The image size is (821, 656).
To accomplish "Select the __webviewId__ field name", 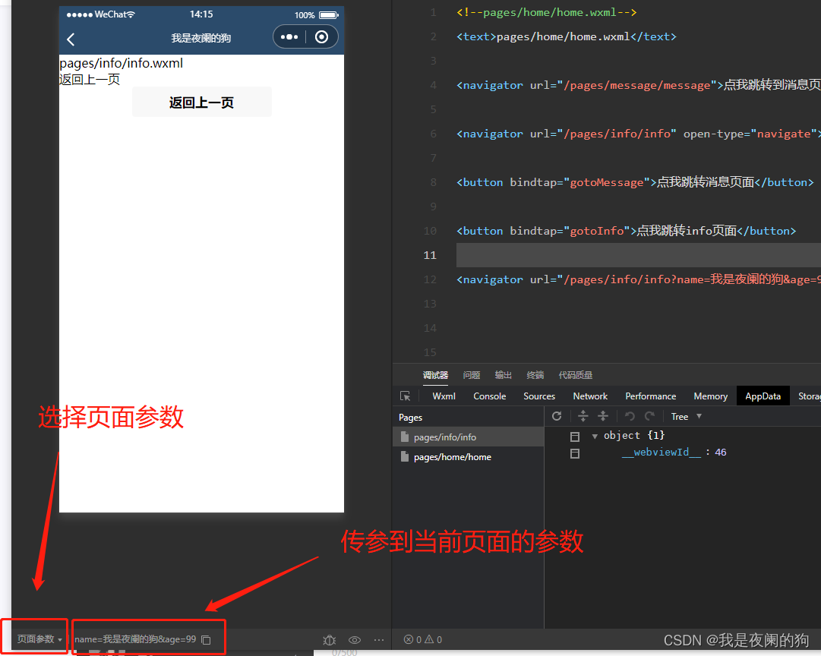I will [x=662, y=453].
